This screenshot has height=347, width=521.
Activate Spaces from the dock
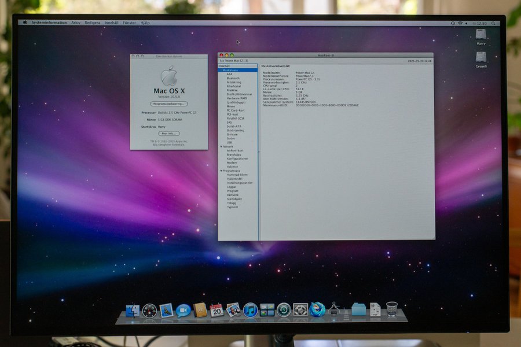tap(267, 310)
